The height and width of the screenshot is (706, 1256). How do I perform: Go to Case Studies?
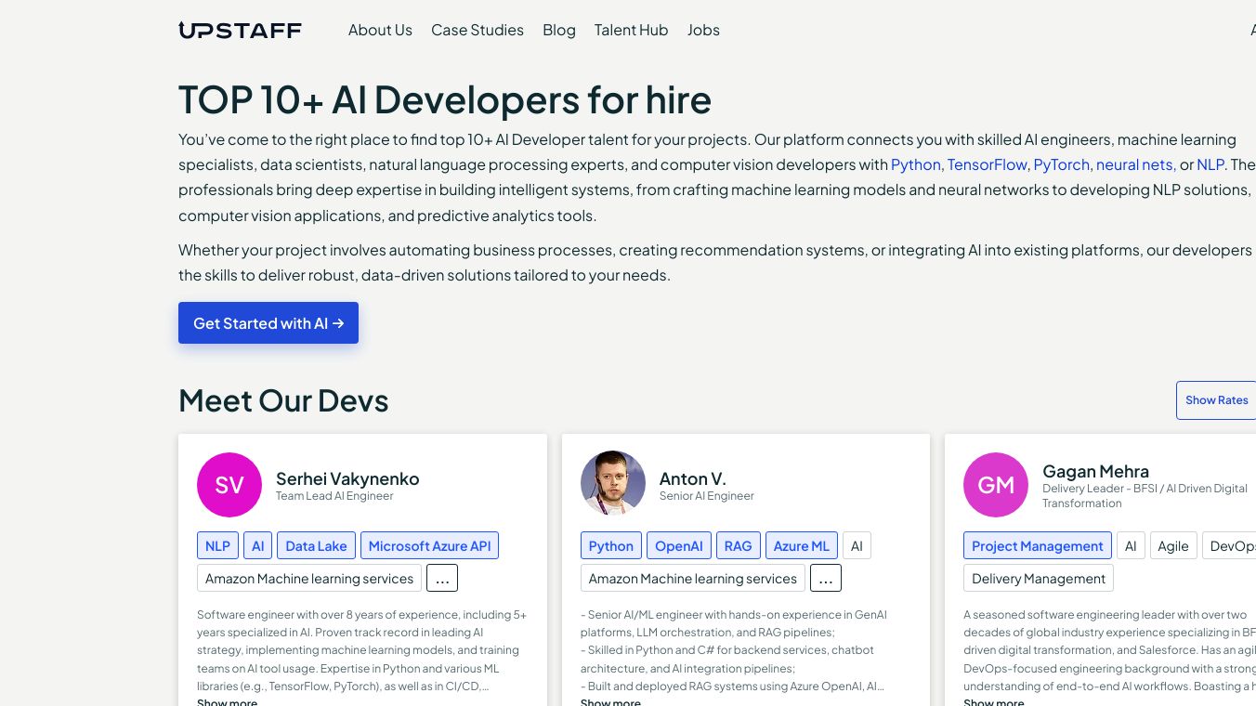click(478, 30)
